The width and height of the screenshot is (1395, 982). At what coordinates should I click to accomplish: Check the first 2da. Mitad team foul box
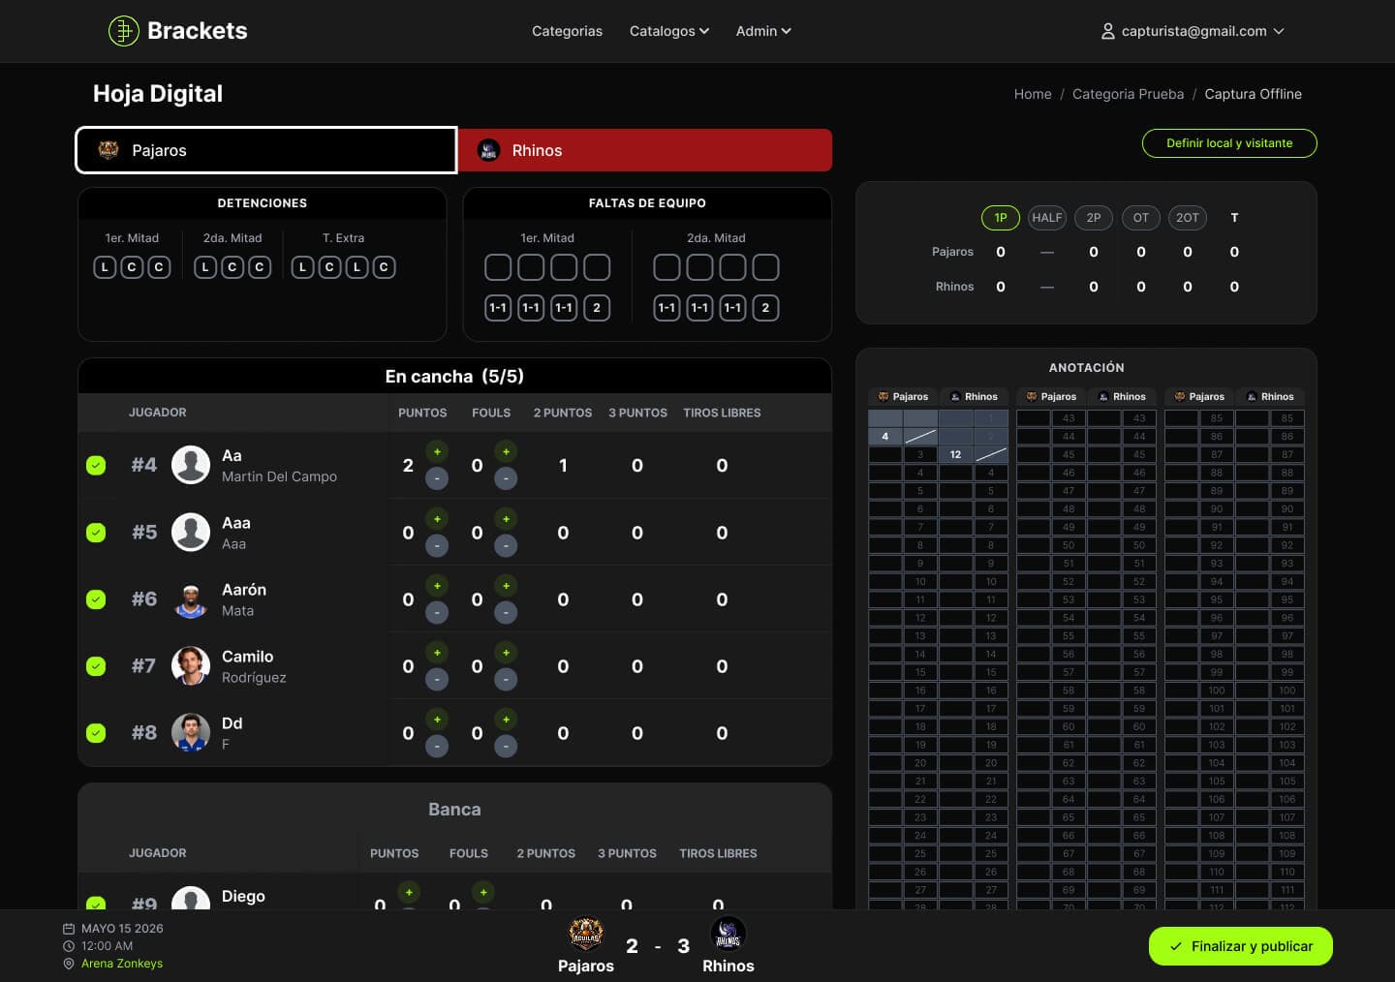666,267
